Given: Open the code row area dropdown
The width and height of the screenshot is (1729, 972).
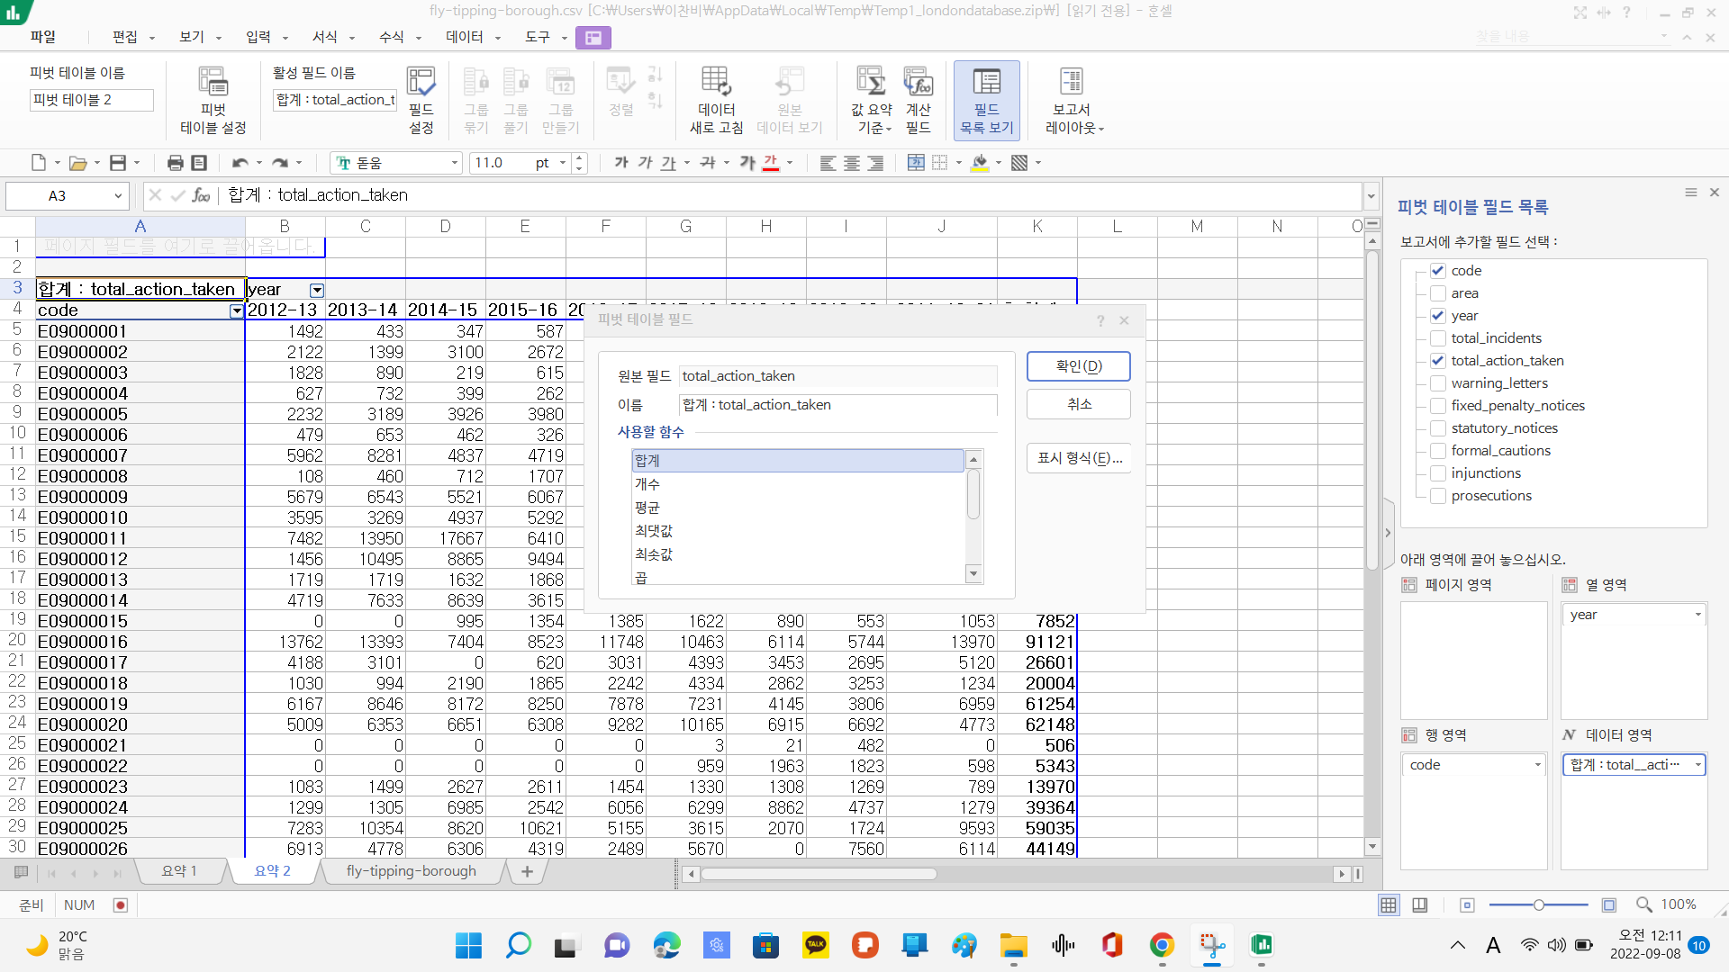Looking at the screenshot, I should pos(1537,765).
